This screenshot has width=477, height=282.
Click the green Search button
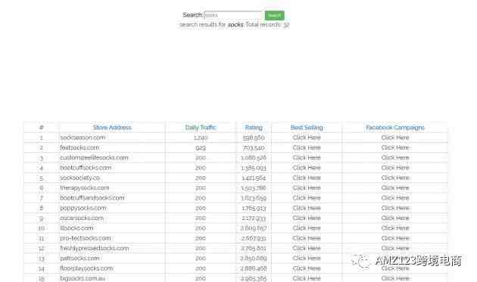click(274, 15)
